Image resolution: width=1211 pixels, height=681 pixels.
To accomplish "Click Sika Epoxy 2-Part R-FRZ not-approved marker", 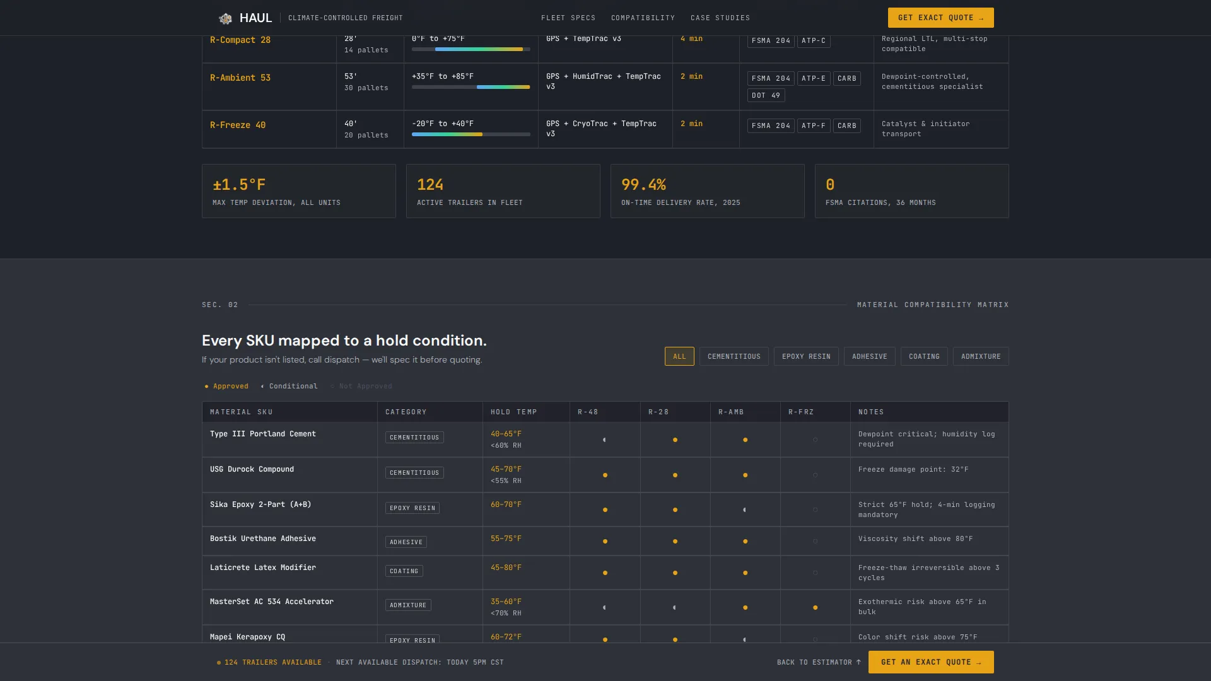I will pyautogui.click(x=815, y=509).
